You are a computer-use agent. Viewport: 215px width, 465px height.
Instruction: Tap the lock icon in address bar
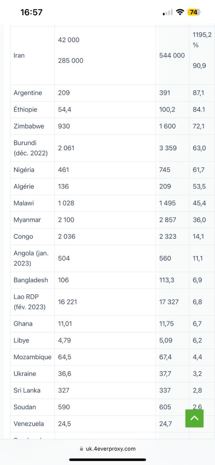pos(81,449)
